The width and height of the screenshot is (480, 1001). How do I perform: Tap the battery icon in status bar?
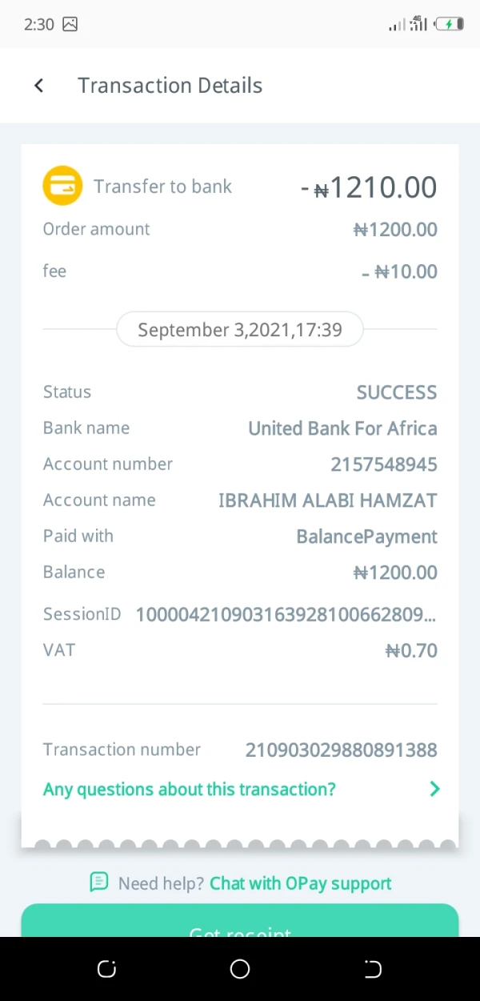449,24
